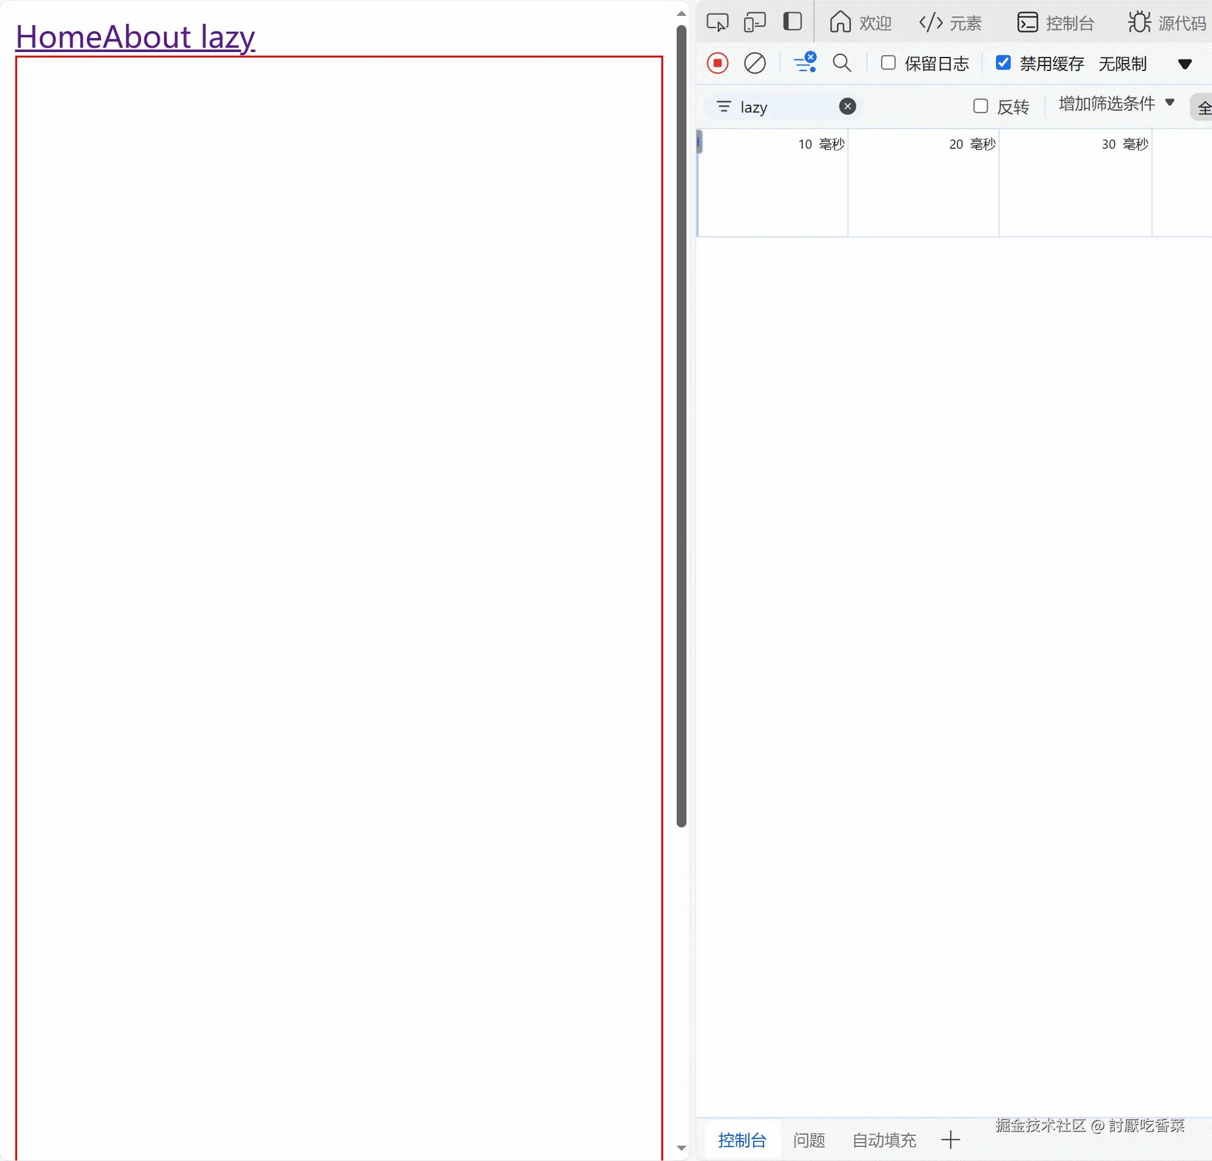The image size is (1212, 1161).
Task: Search within network requests
Action: (842, 63)
